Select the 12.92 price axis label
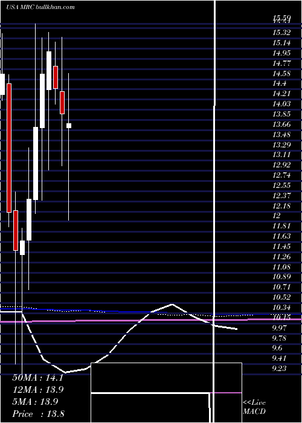This screenshot has height=423, width=302. coord(281,165)
